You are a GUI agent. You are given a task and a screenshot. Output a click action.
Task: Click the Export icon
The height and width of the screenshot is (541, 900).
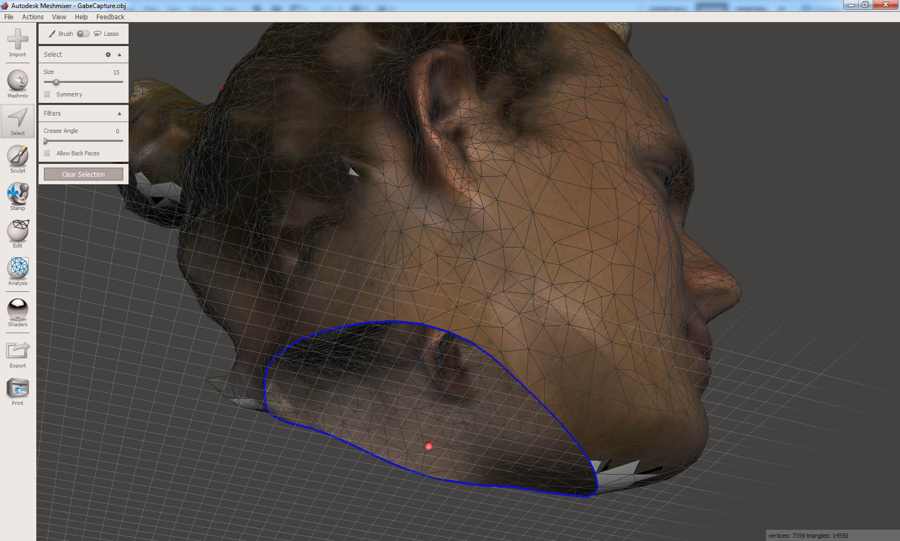coord(18,350)
